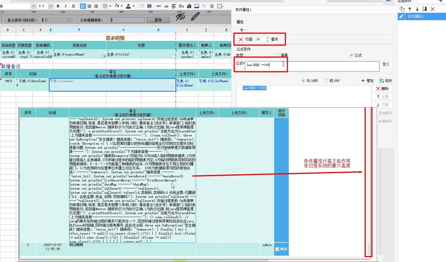Screen dimensions: 446x262
Task: Align text center
Action: (x=89, y=6)
